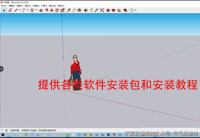Select the Zoom magnifier tool
This screenshot has height=138, width=200.
[x=97, y=10]
